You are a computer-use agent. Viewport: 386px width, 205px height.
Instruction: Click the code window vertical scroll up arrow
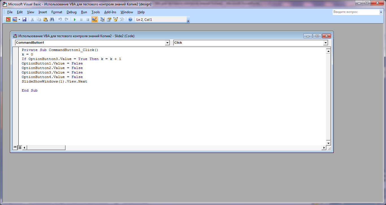point(328,51)
